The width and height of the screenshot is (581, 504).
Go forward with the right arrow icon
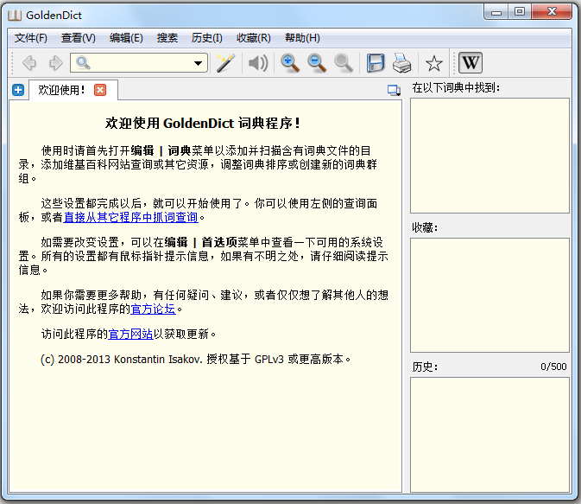click(x=55, y=63)
